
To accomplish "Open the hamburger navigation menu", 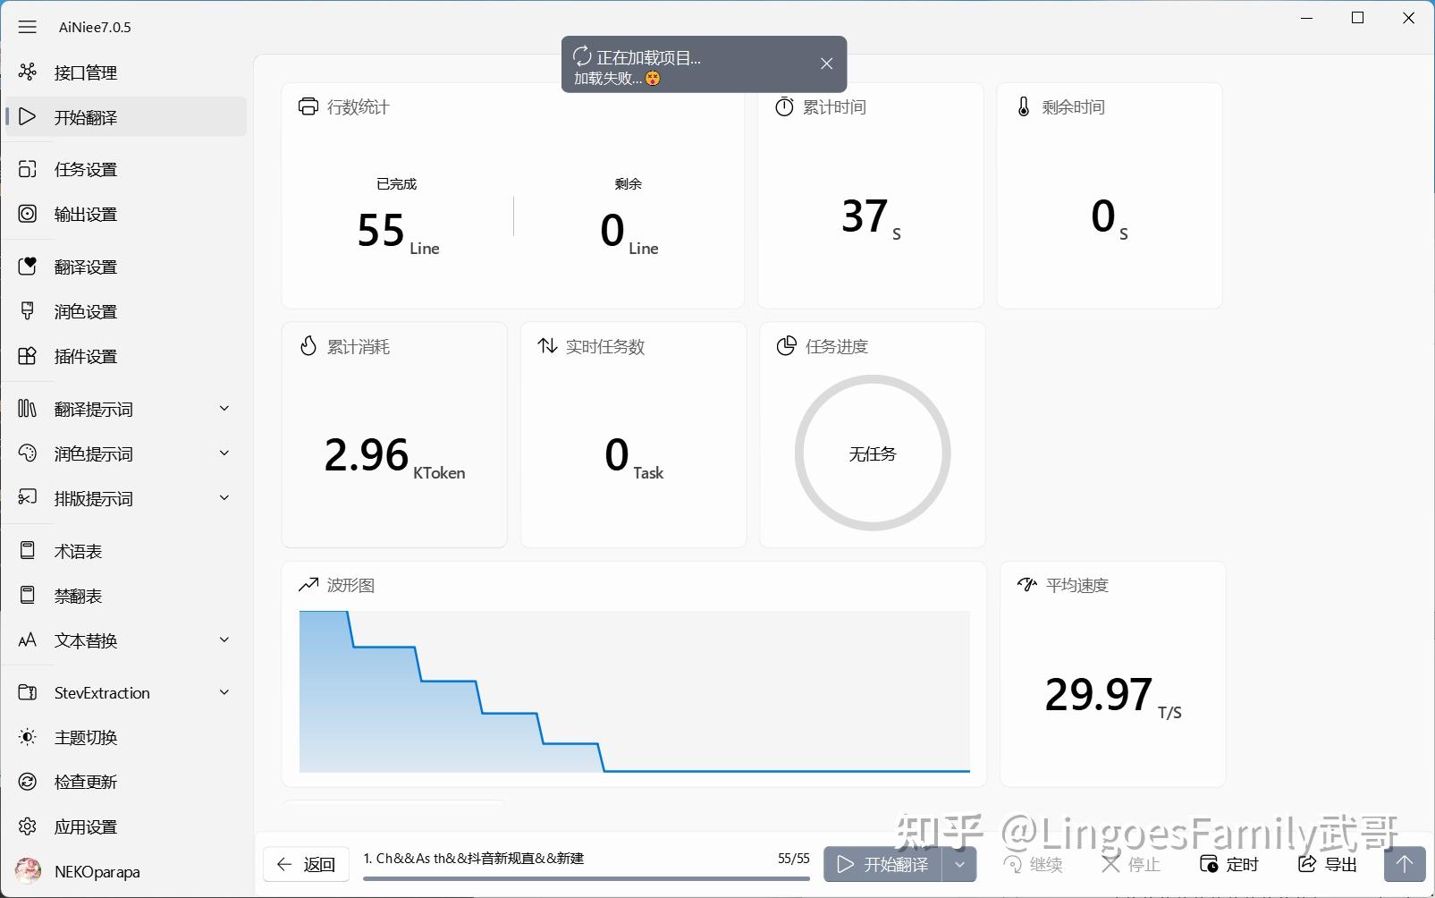I will pyautogui.click(x=28, y=27).
